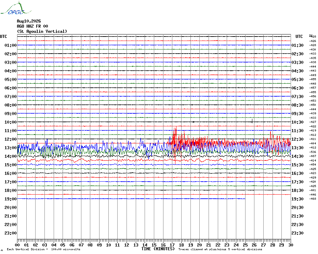318x254 pixels.
Task: Click the DC offset value -438
Action: (x=313, y=62)
